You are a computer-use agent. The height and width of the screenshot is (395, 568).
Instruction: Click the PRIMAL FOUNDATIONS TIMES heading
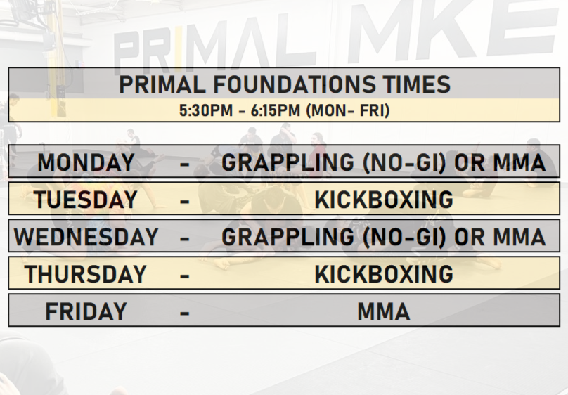(284, 84)
